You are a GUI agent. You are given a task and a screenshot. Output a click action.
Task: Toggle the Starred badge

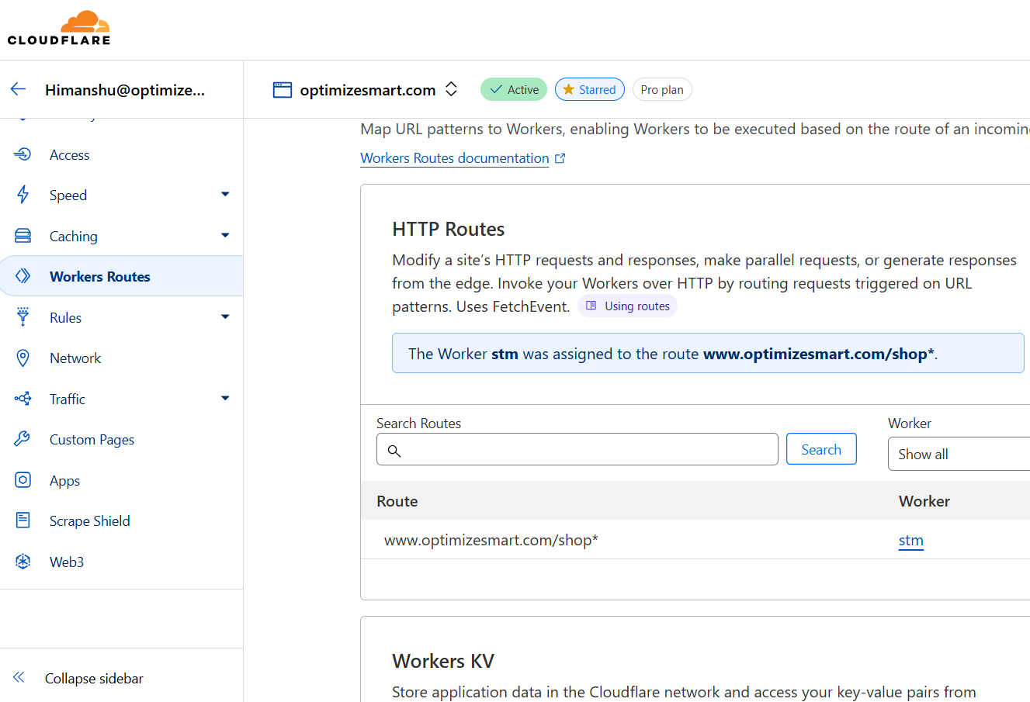pyautogui.click(x=590, y=89)
